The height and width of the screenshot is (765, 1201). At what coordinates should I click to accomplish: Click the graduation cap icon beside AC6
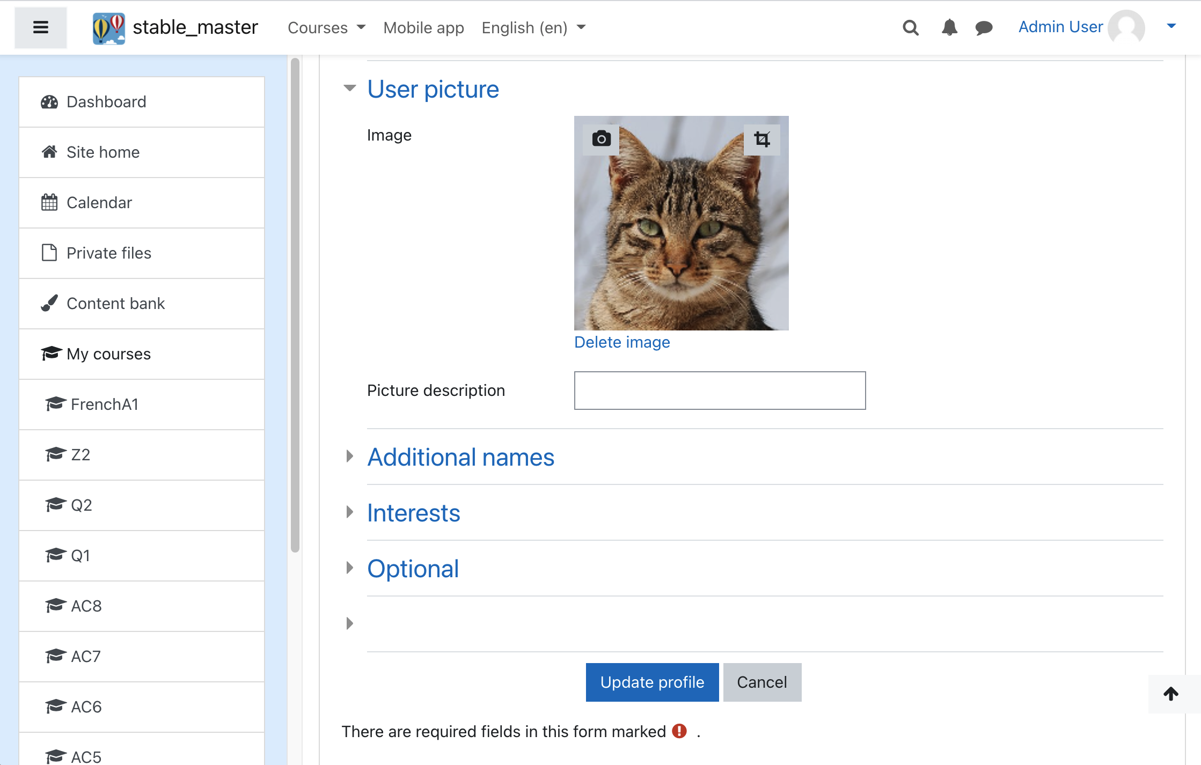tap(56, 707)
